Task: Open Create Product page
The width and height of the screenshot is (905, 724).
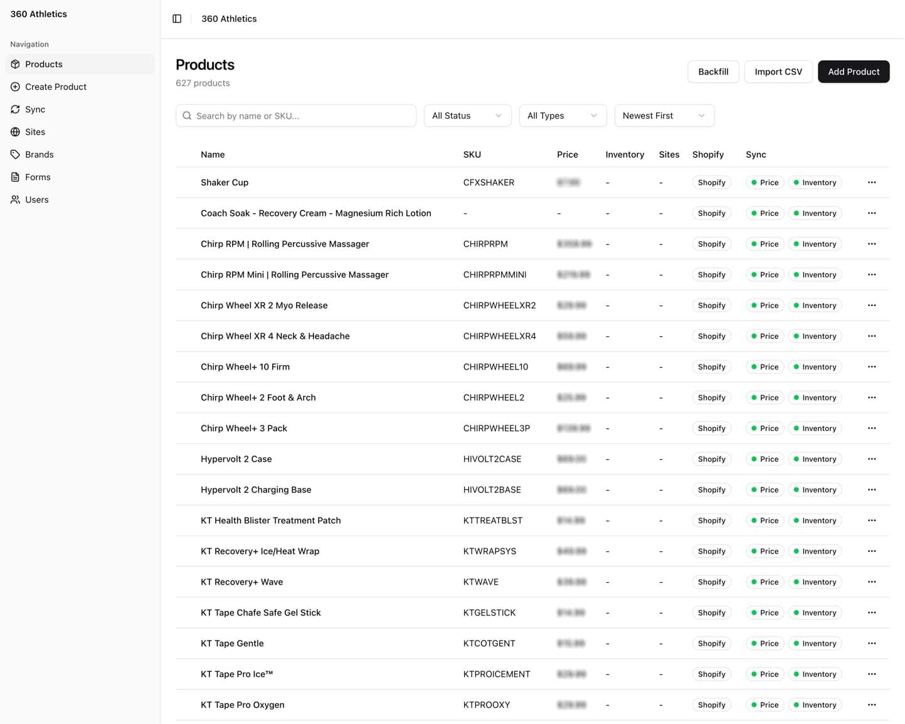Action: pyautogui.click(x=80, y=87)
